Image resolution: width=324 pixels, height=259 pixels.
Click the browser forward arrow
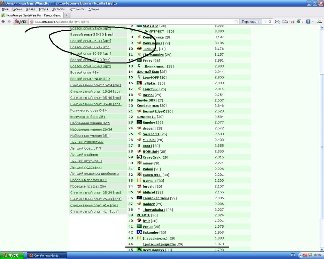[9, 22]
